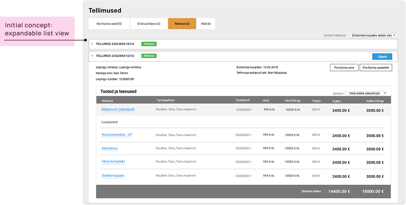Select the Ei läinud töösse tab

[x=149, y=24]
